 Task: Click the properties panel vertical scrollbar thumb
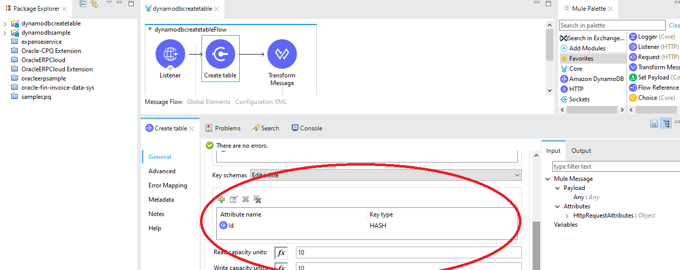537,246
